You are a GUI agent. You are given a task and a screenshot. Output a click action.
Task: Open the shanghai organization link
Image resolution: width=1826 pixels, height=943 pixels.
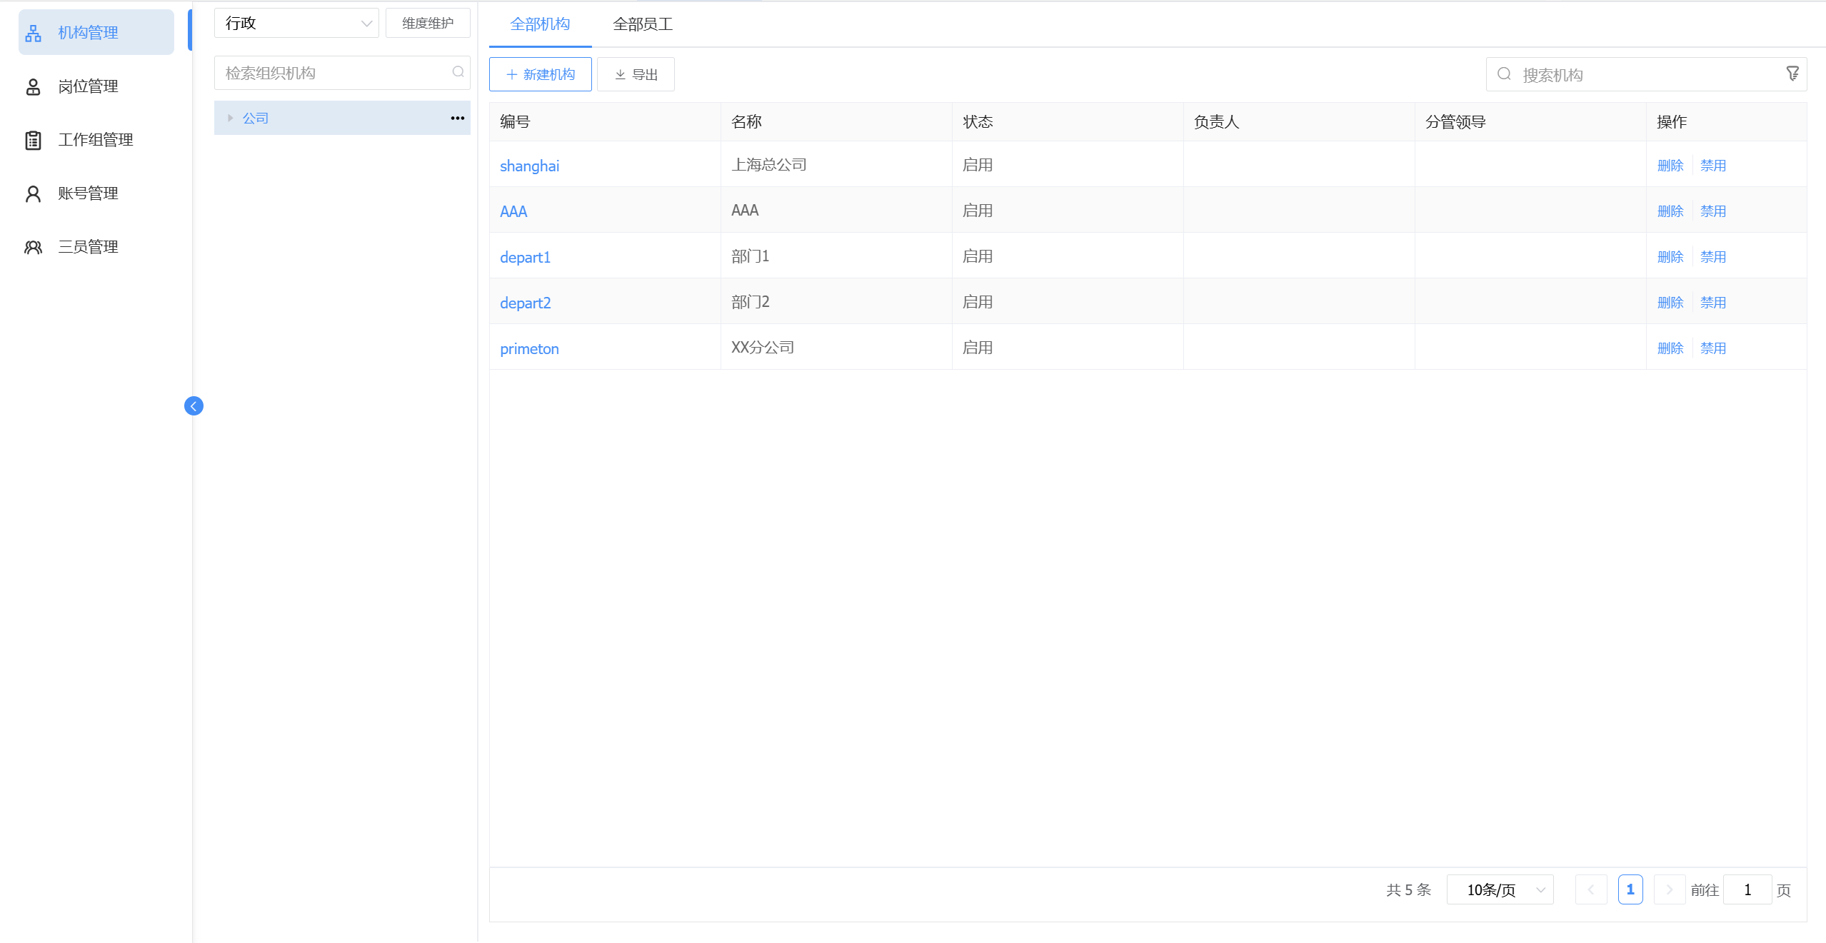tap(529, 166)
